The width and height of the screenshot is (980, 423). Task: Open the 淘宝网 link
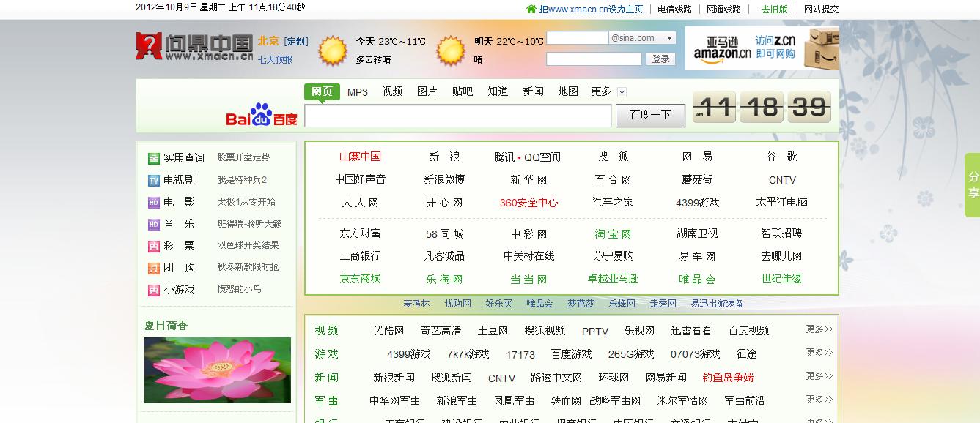(613, 234)
